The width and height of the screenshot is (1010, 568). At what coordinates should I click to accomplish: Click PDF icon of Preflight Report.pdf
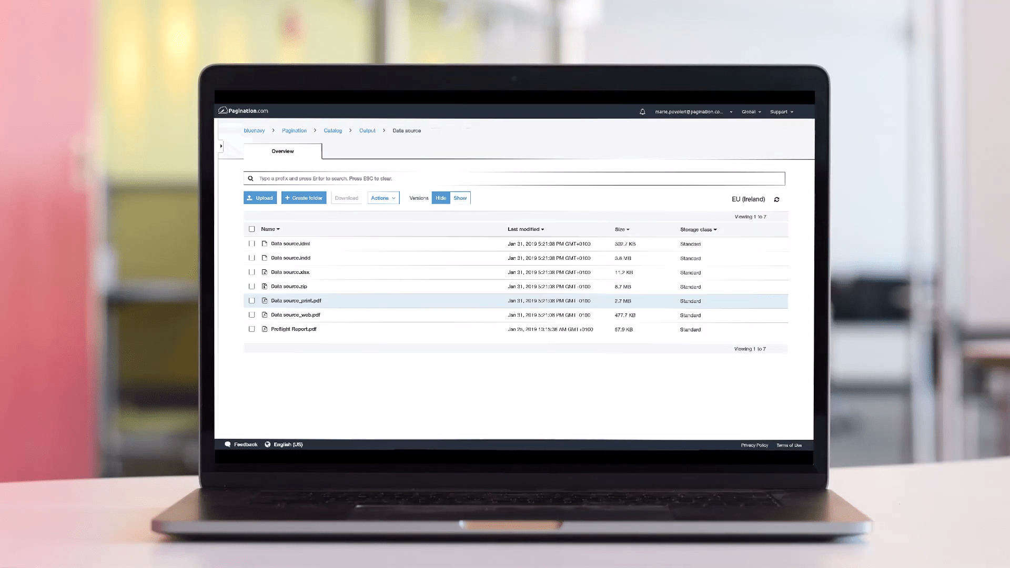pyautogui.click(x=265, y=329)
